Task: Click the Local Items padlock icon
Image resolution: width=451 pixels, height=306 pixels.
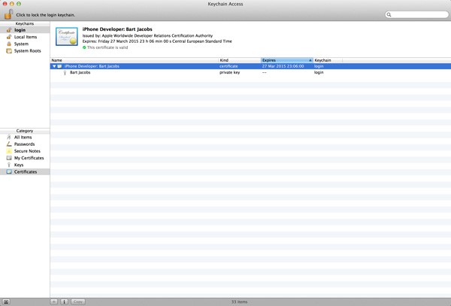Action: 9,37
